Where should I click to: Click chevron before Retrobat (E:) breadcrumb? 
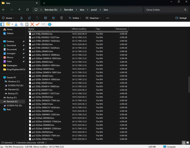41,10
